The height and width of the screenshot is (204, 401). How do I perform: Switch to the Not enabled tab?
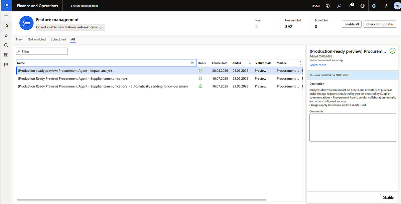click(37, 39)
